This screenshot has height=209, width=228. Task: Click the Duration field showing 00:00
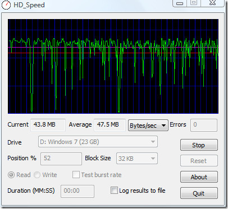pyautogui.click(x=77, y=191)
